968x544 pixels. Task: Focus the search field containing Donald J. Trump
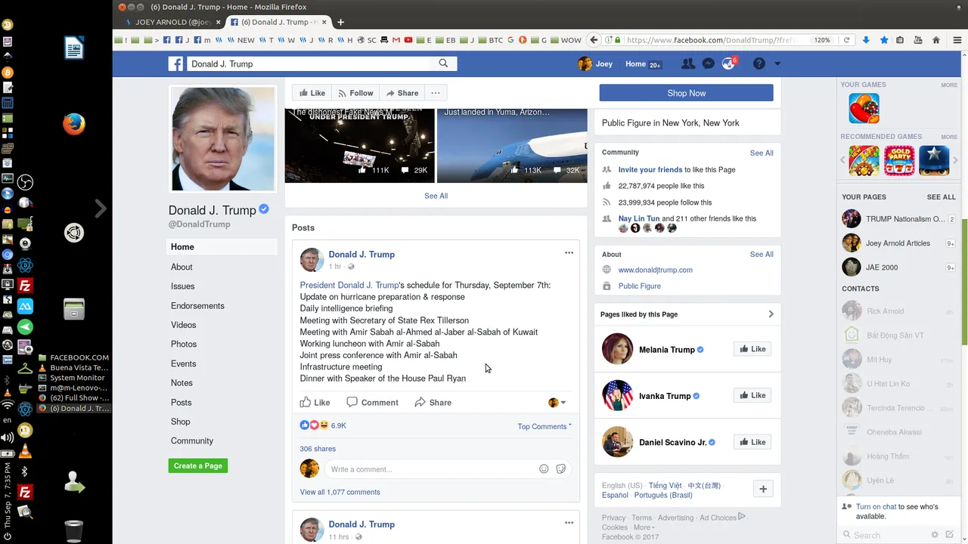pyautogui.click(x=310, y=64)
